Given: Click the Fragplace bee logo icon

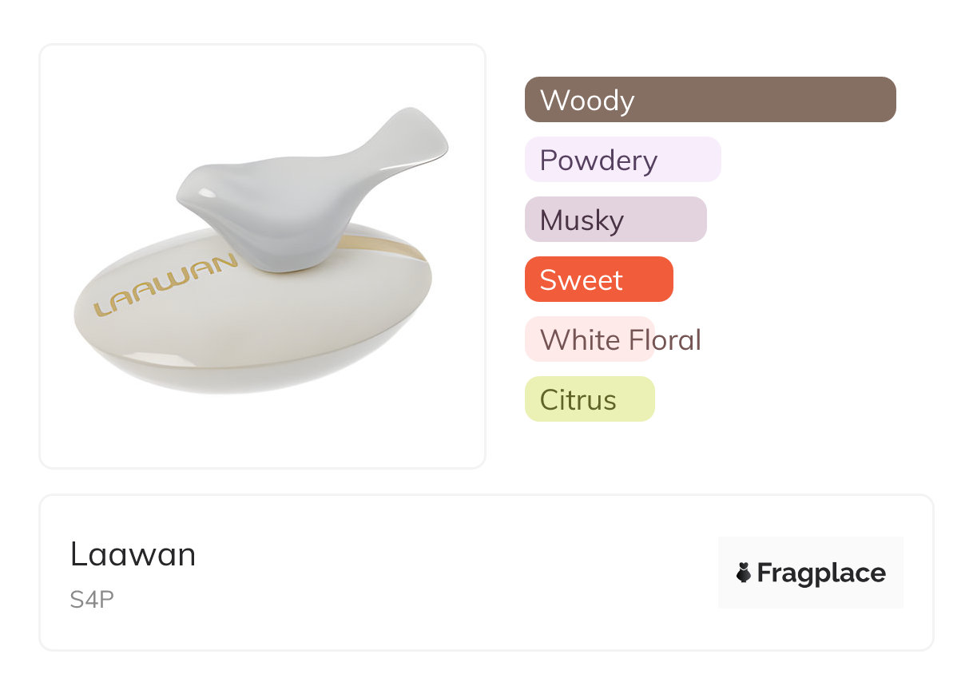Looking at the screenshot, I should tap(744, 573).
